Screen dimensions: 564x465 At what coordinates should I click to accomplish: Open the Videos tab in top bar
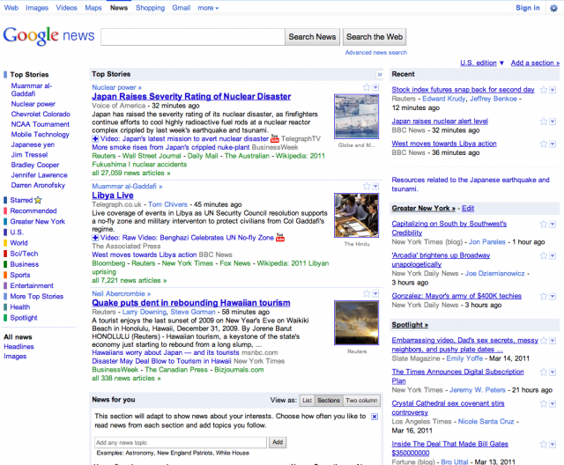pos(67,8)
